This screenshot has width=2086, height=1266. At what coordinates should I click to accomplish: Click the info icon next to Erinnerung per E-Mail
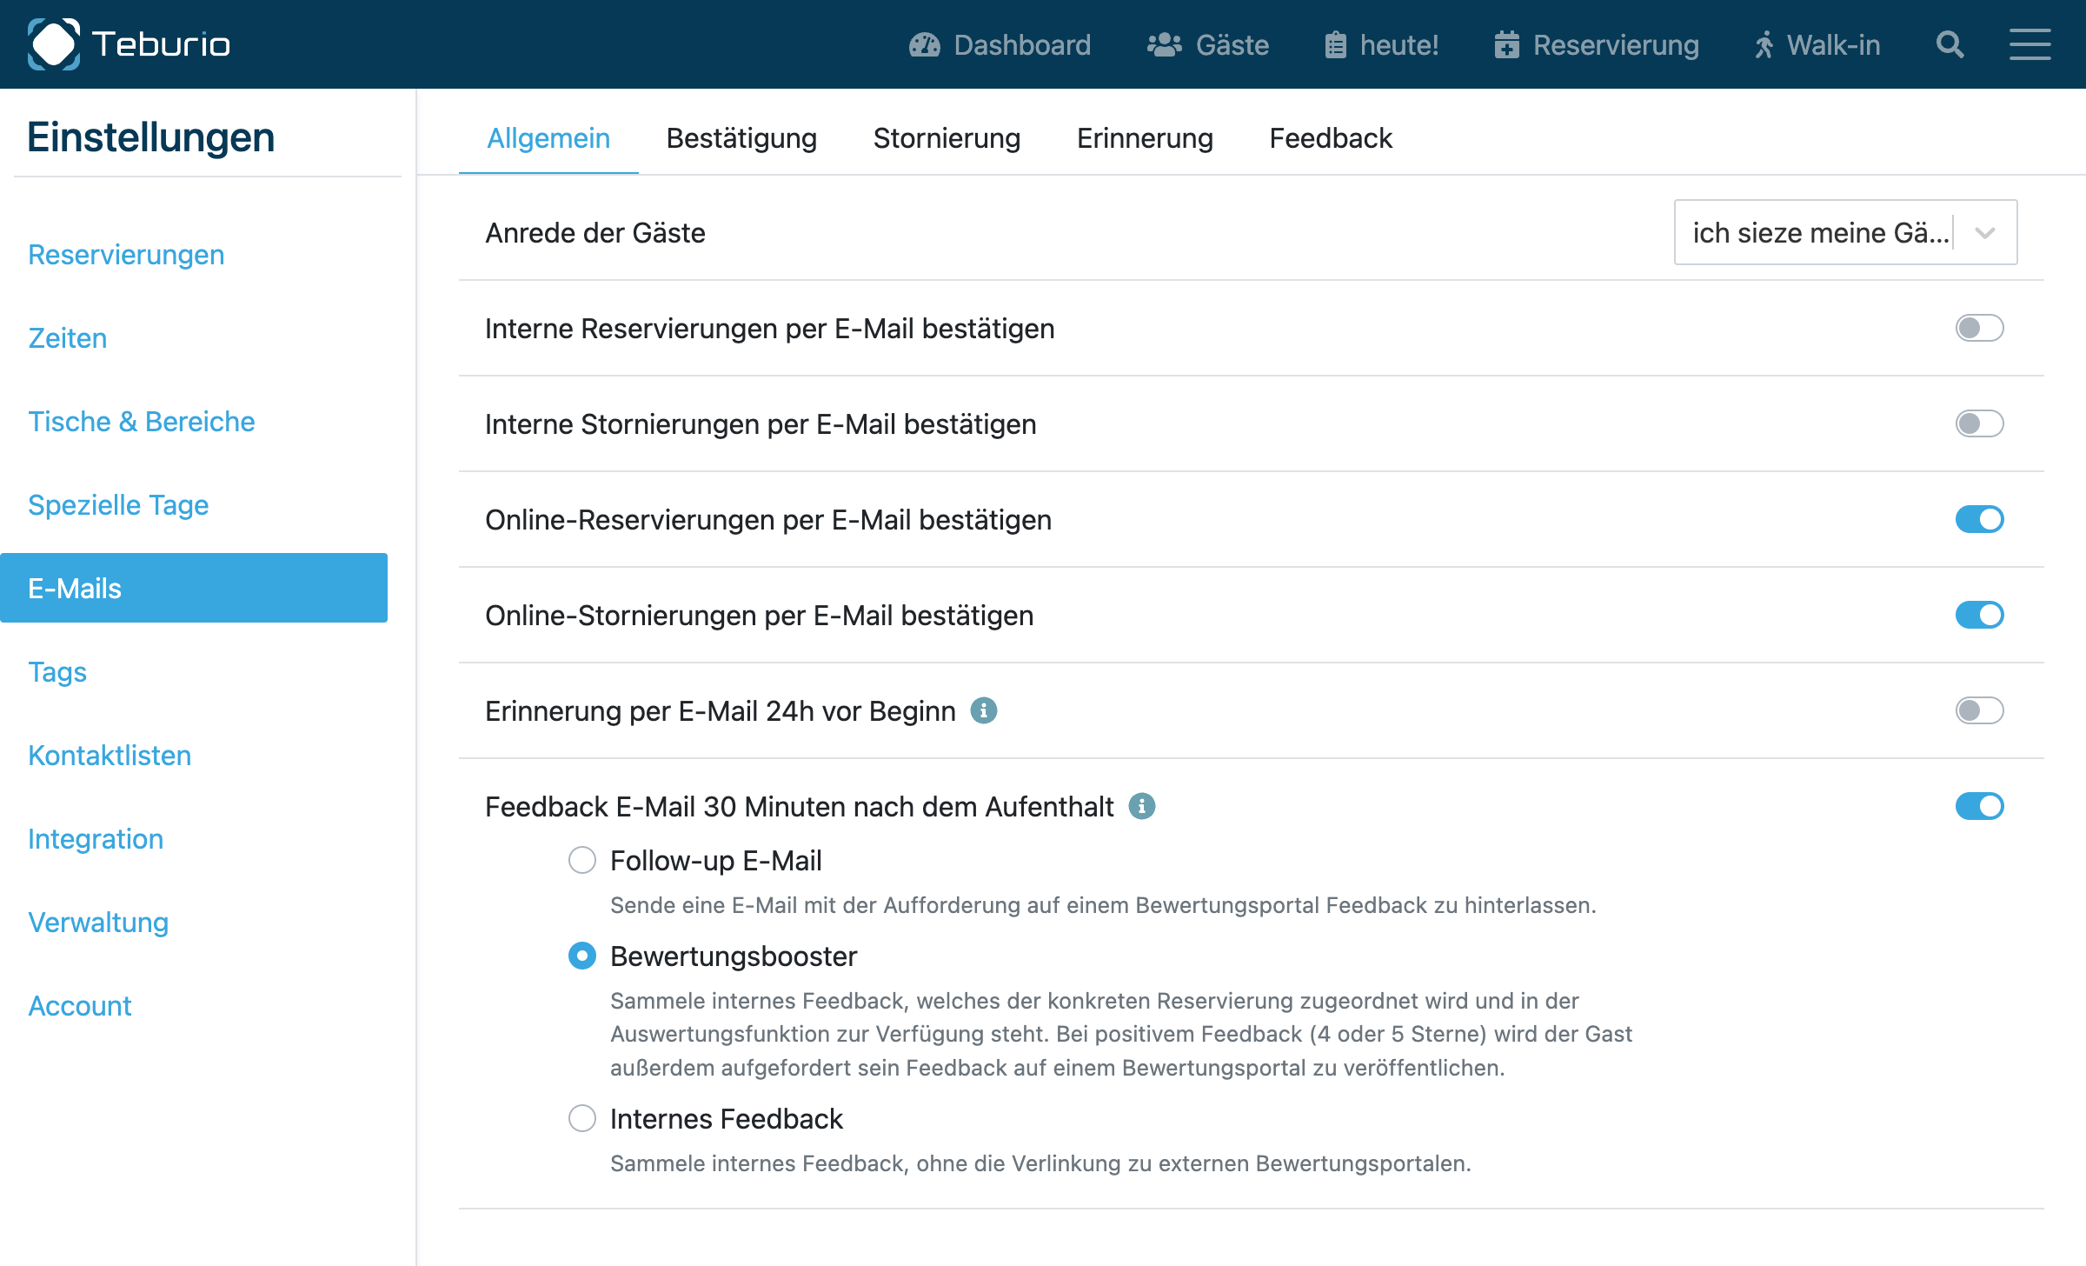click(983, 710)
